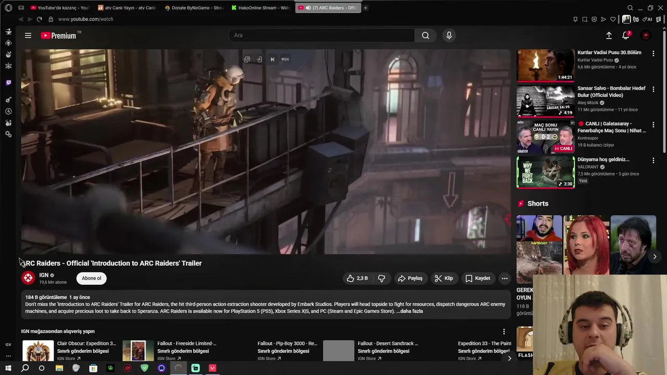Open the site security lock icon
Image resolution: width=667 pixels, height=375 pixels.
[51, 19]
